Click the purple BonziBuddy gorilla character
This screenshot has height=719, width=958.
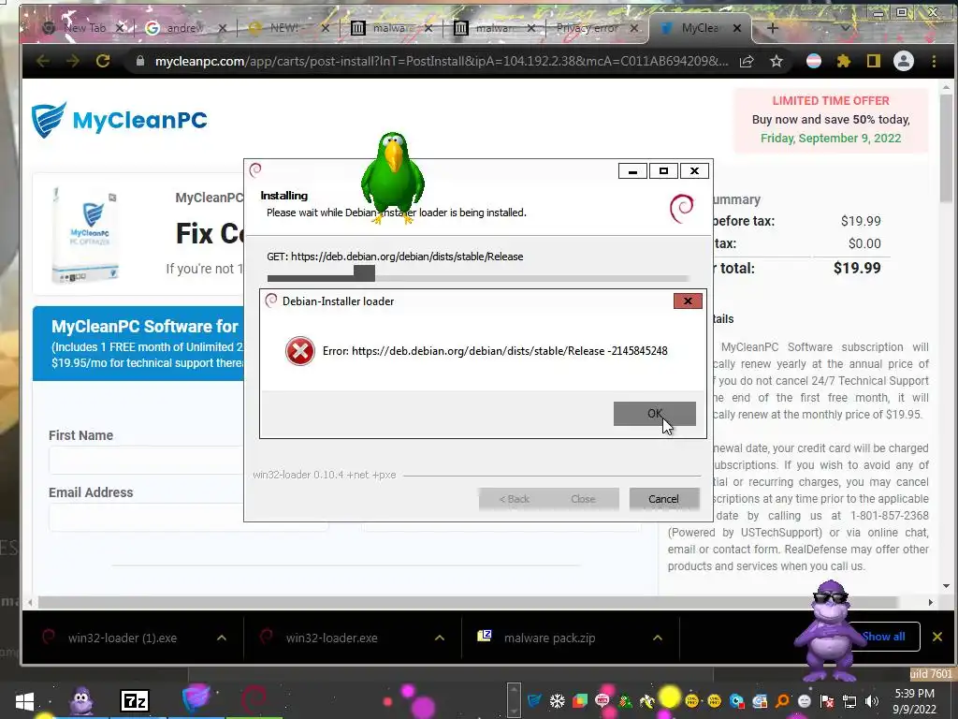tap(829, 631)
